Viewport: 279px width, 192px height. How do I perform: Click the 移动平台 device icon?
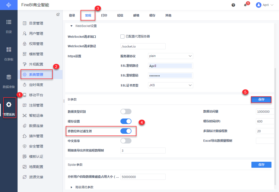point(25,95)
